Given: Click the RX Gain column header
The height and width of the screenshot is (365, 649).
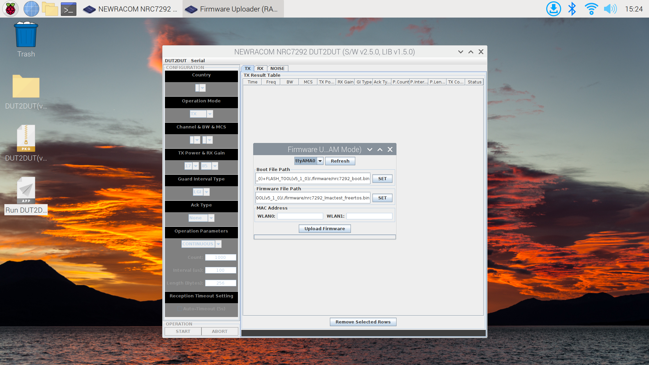Looking at the screenshot, I should click(345, 82).
